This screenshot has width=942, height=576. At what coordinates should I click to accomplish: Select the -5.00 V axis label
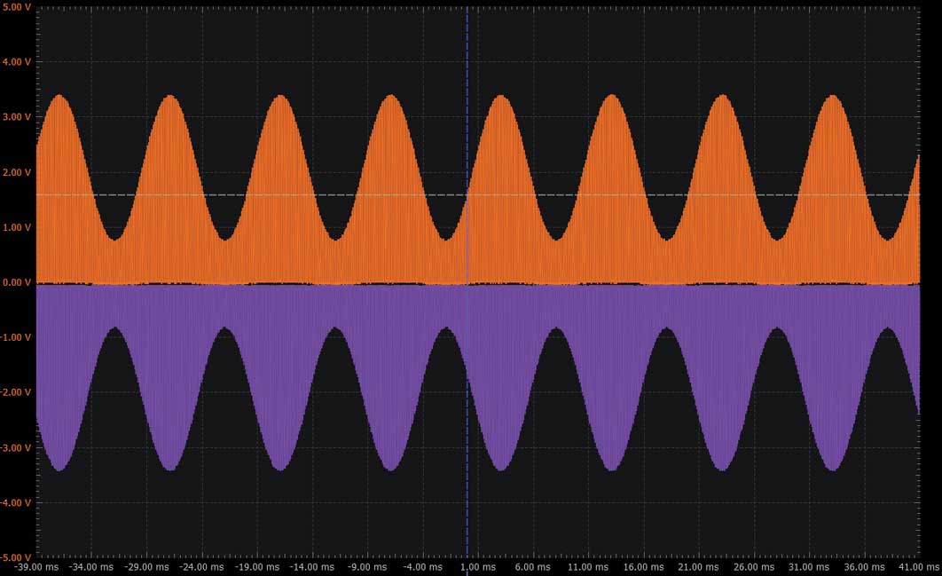tap(16, 558)
